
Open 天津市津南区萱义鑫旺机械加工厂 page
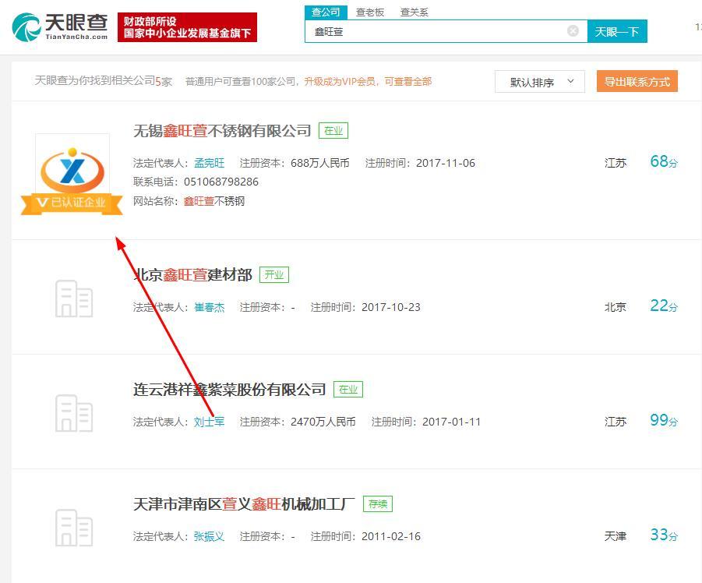pos(244,504)
